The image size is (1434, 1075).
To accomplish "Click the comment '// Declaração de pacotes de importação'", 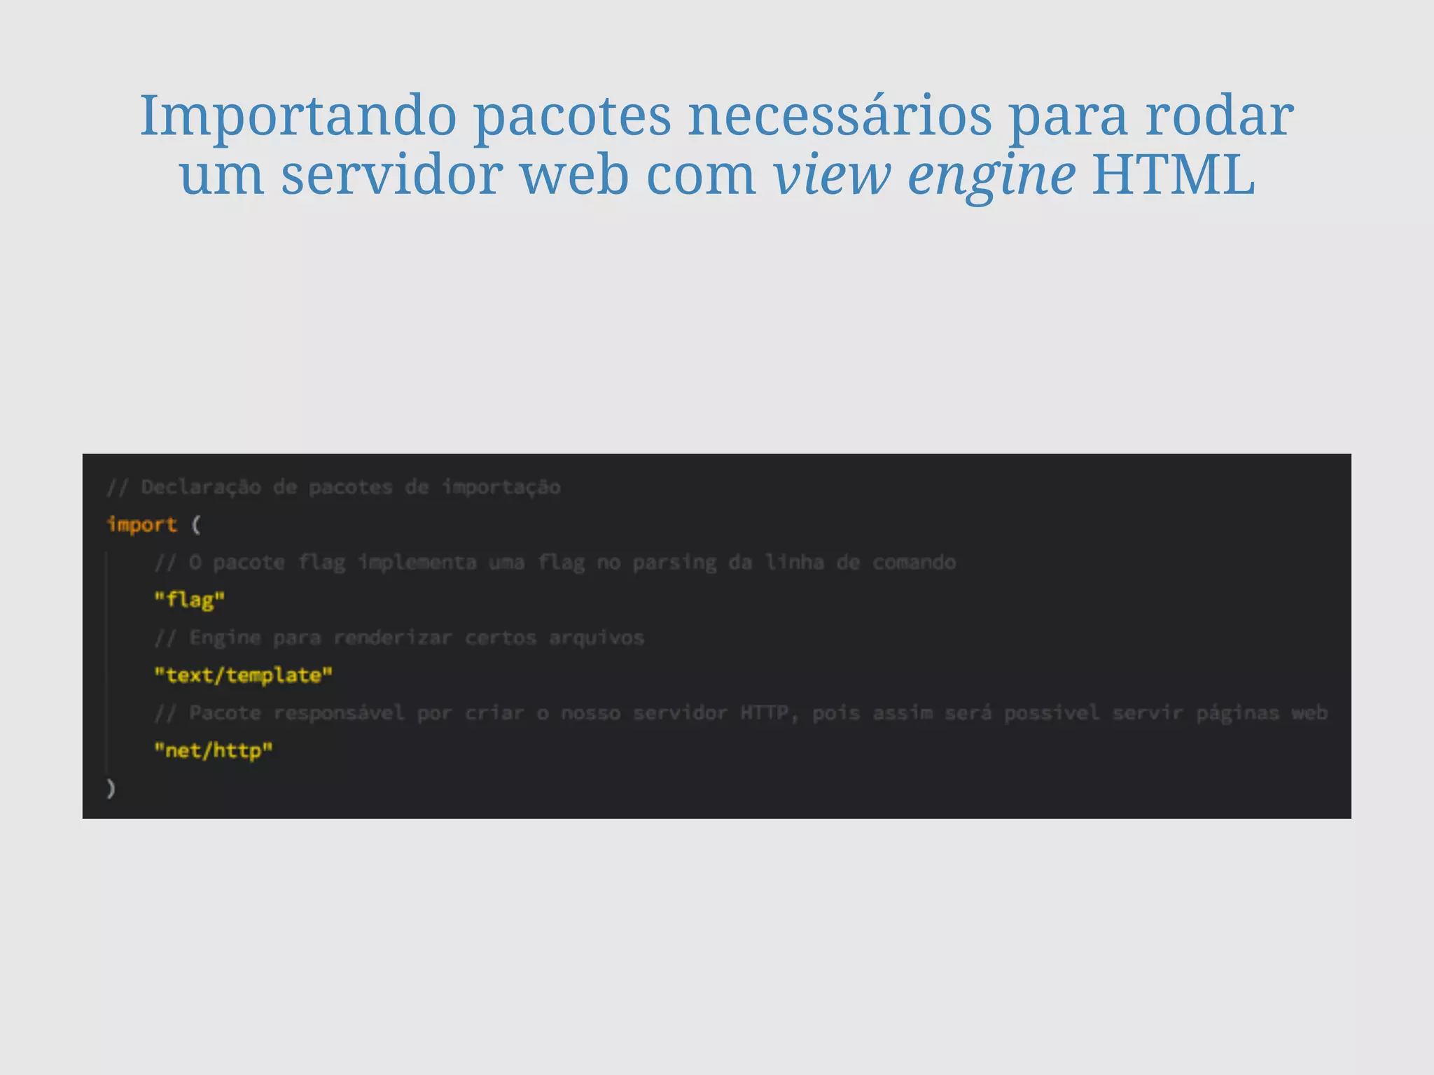I will 333,487.
